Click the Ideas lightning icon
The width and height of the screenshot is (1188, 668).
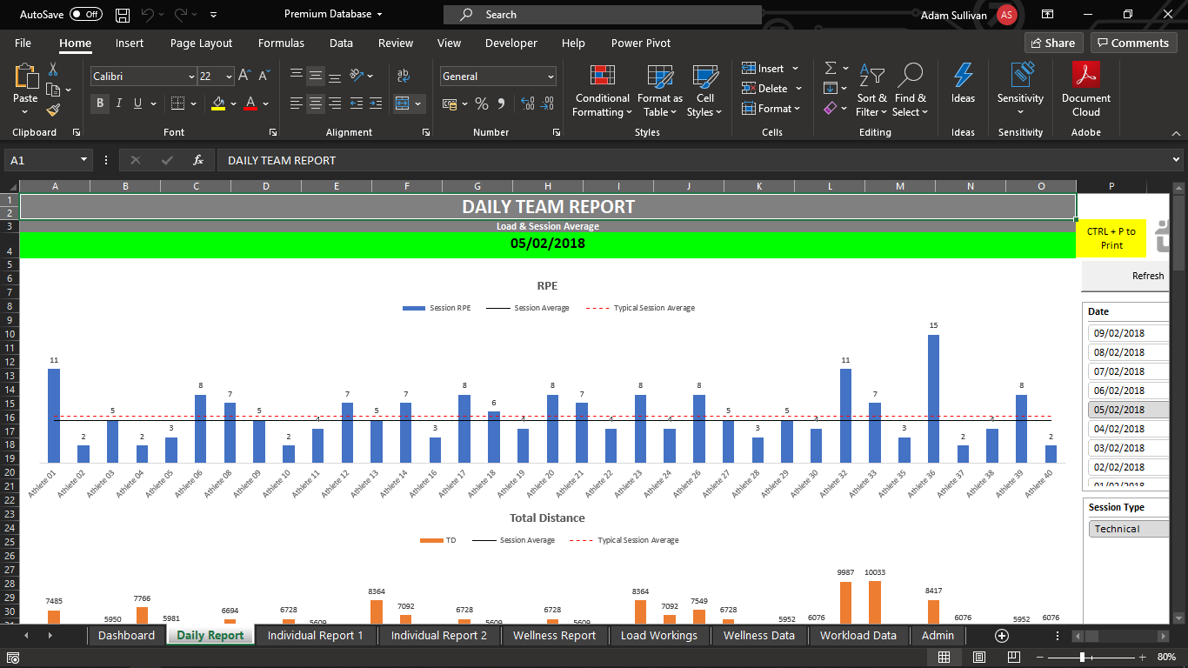pyautogui.click(x=963, y=77)
